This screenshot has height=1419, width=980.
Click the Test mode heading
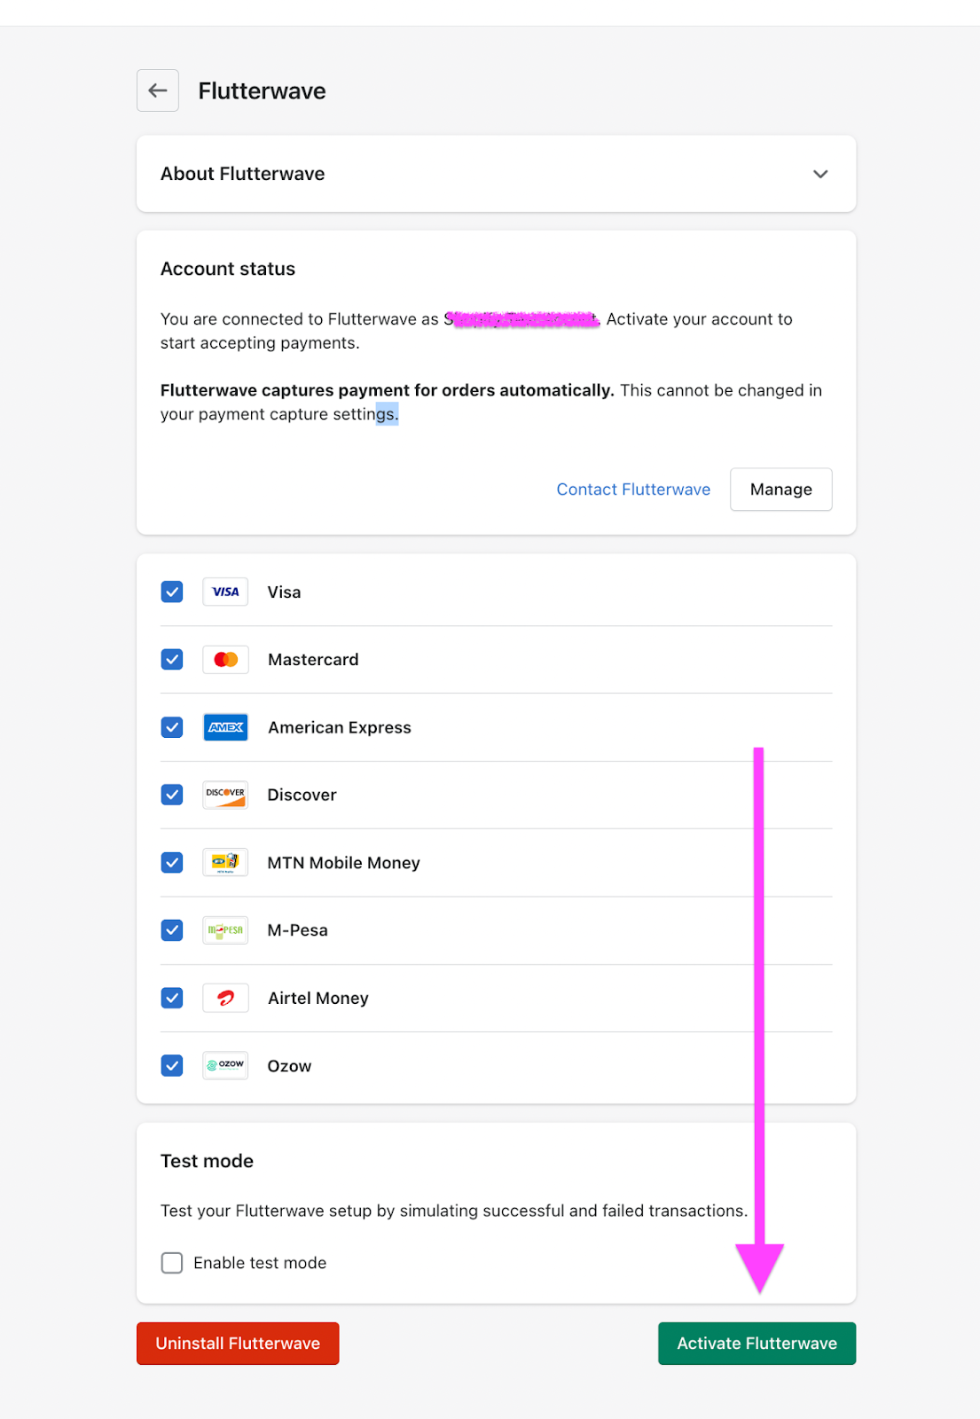click(207, 1161)
